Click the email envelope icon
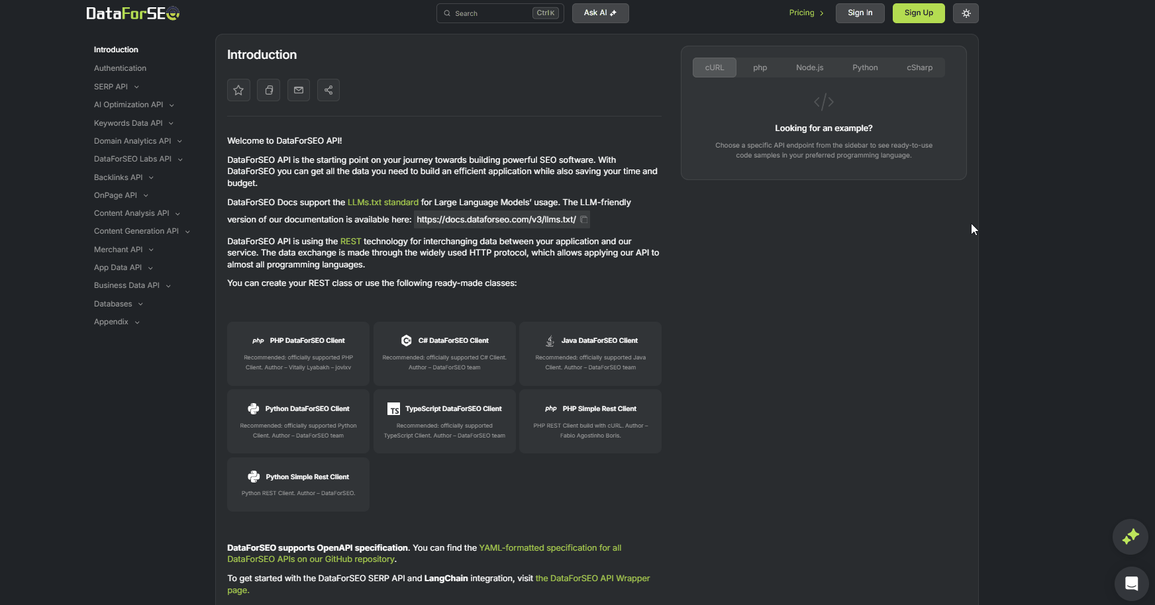This screenshot has width=1155, height=605. click(x=299, y=90)
